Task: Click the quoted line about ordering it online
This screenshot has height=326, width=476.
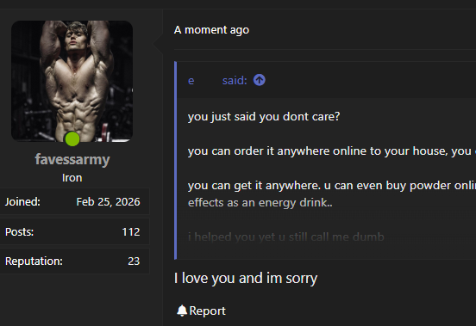Action: [x=332, y=151]
